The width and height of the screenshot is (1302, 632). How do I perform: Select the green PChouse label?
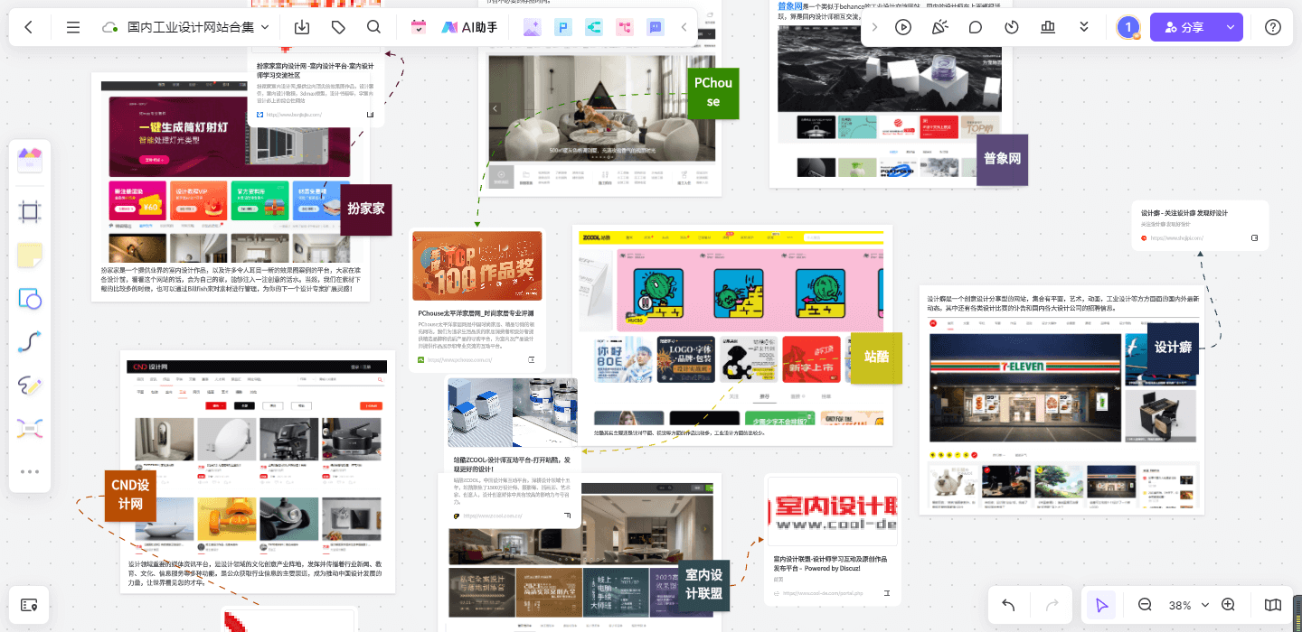[713, 92]
